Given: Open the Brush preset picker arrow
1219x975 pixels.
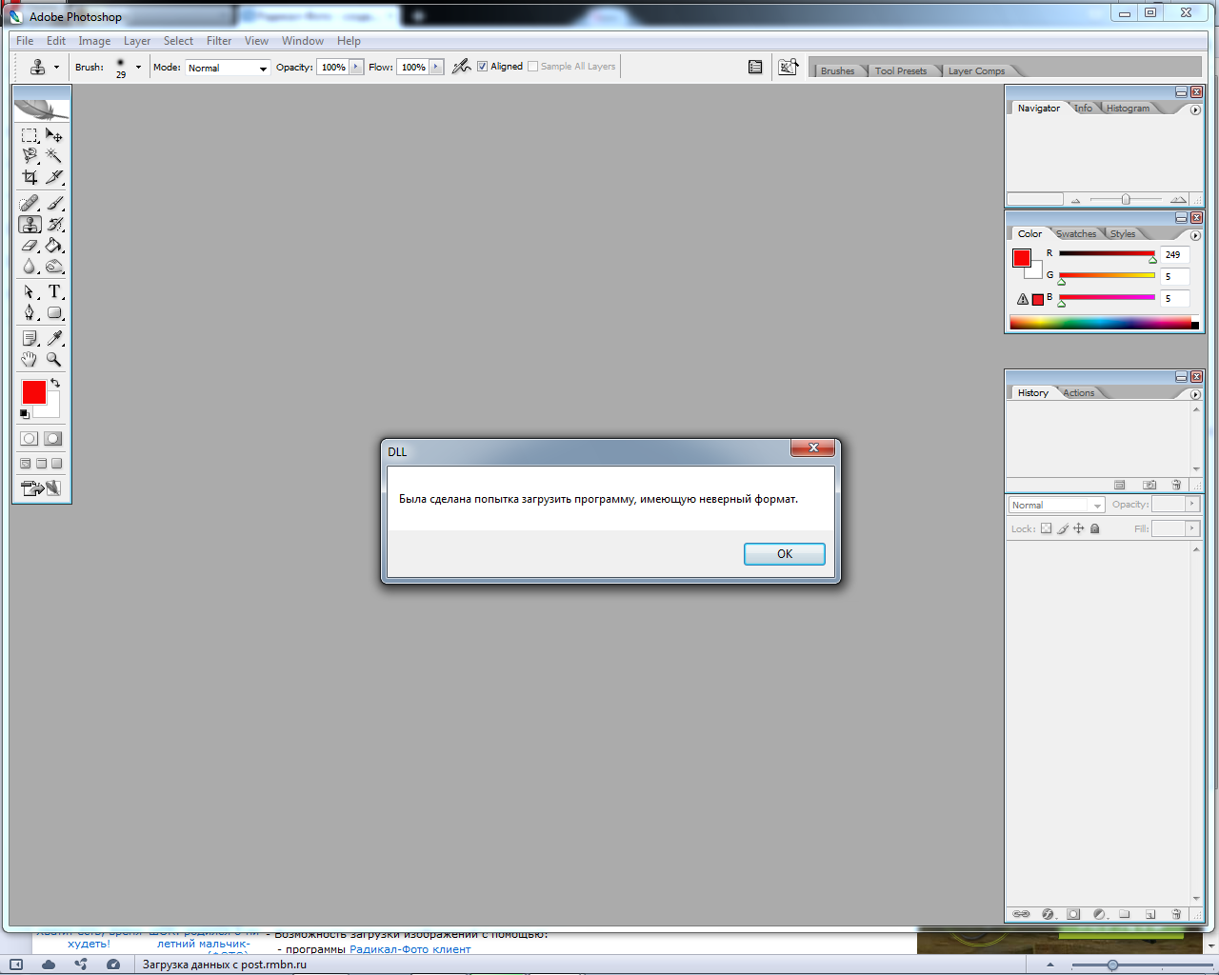Looking at the screenshot, I should pos(138,68).
